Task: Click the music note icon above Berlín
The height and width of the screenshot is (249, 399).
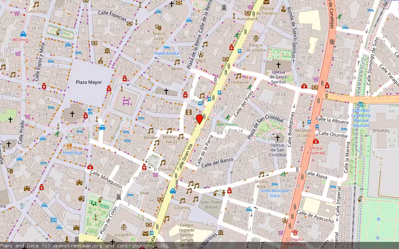Action: [177, 62]
